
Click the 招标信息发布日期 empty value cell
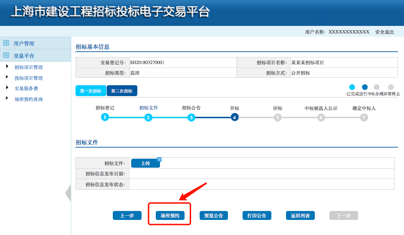pos(261,174)
